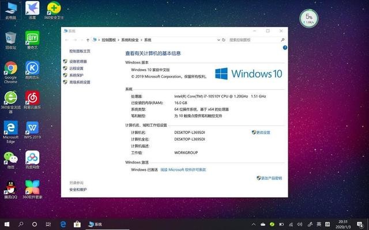Screen dimensions: 369x230
Task: Open the Windows Start menu
Action: click(x=7, y=224)
